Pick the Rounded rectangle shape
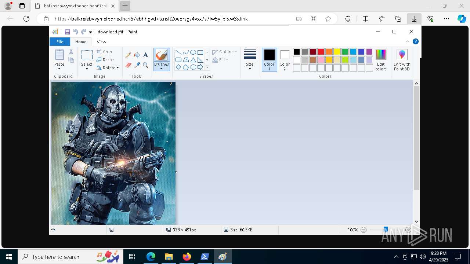Image resolution: width=470 pixels, height=264 pixels. click(x=178, y=60)
